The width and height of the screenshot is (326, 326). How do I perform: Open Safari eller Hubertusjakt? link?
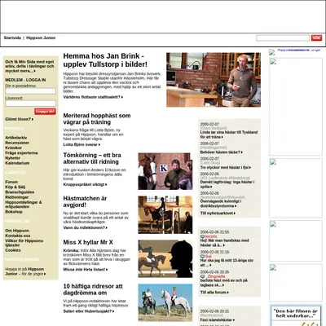pyautogui.click(x=89, y=311)
